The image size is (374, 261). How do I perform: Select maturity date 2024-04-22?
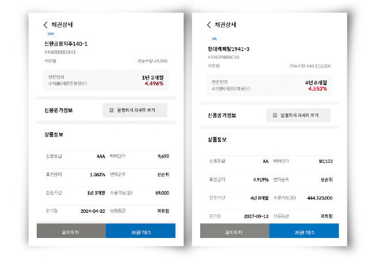(x=93, y=211)
